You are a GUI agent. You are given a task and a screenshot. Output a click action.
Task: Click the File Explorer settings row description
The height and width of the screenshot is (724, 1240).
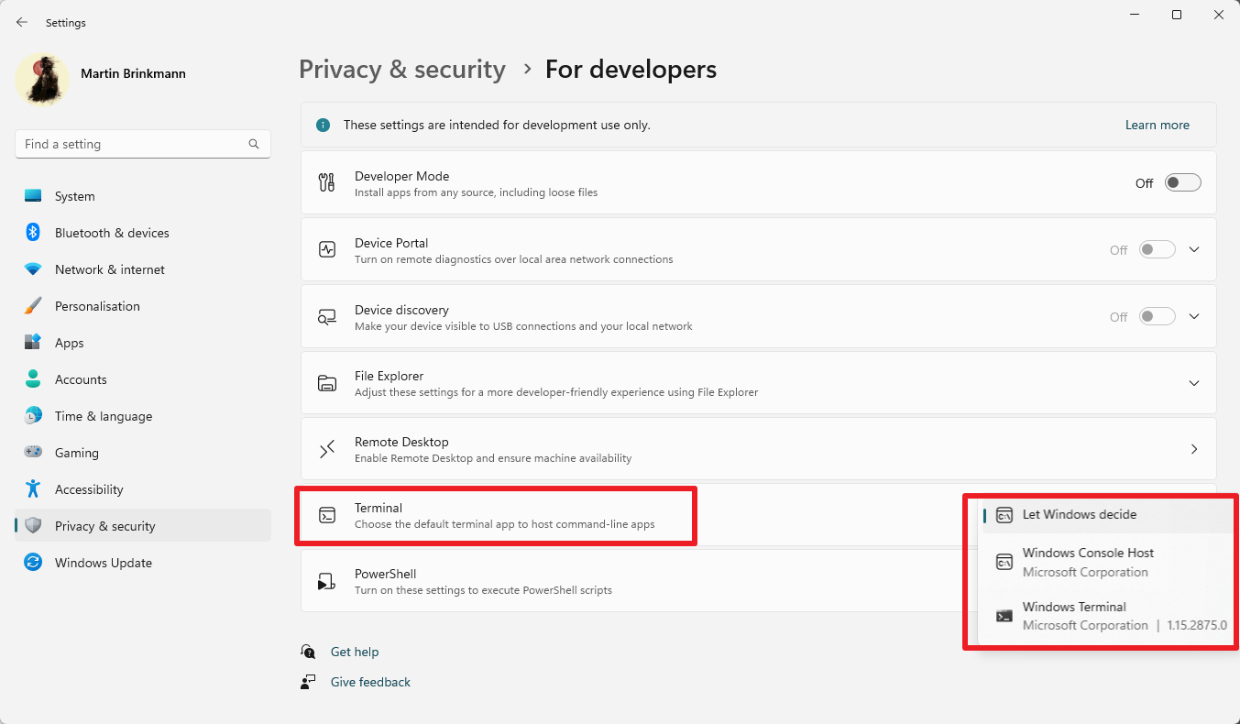tap(556, 392)
